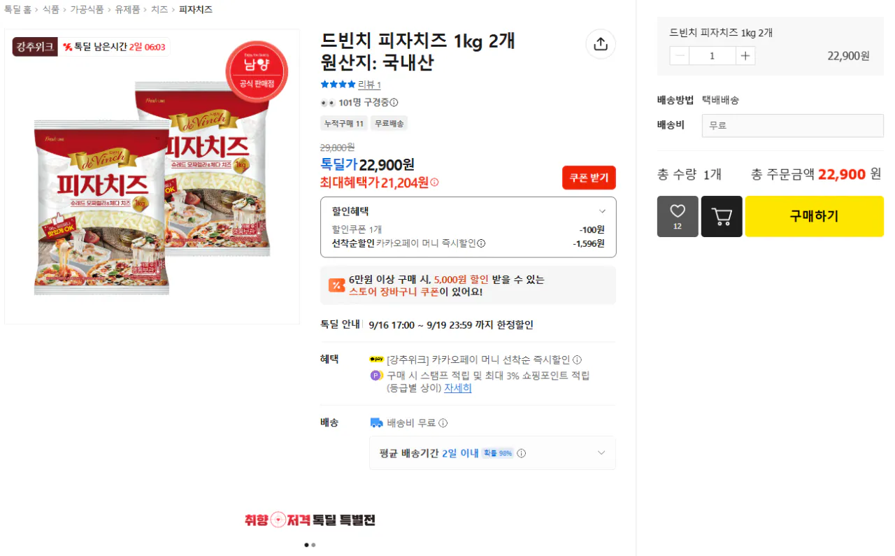Click the shopping cart icon button

point(722,216)
